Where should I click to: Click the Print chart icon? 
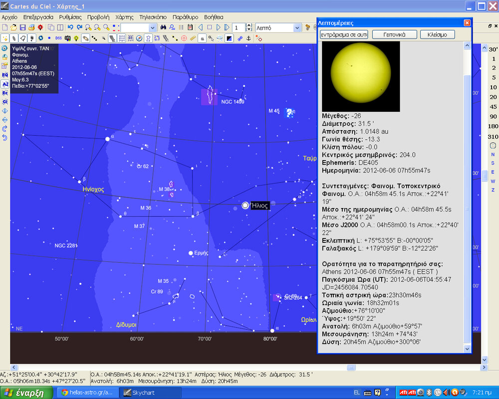pyautogui.click(x=31, y=27)
